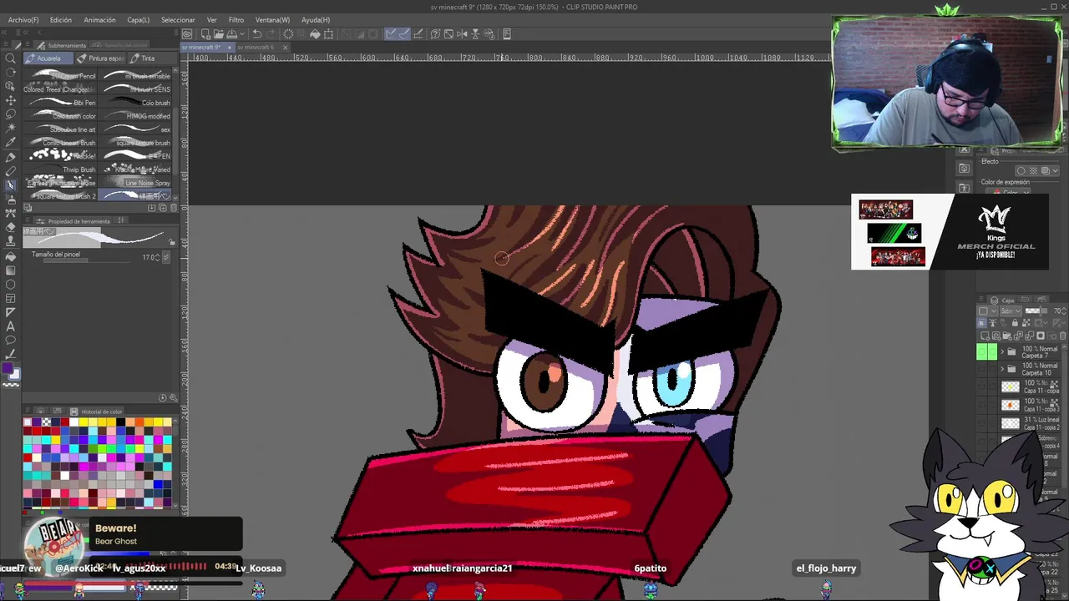Image resolution: width=1069 pixels, height=601 pixels.
Task: Choose the Thwip Brush
Action: 61,169
